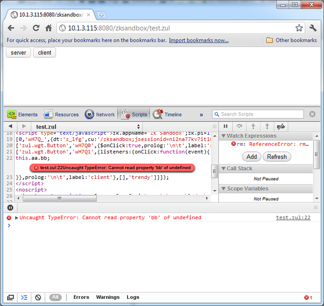Viewport: 324px width, 306px height.
Task: Go to the next script with the right arrow
Action: [x=24, y=126]
